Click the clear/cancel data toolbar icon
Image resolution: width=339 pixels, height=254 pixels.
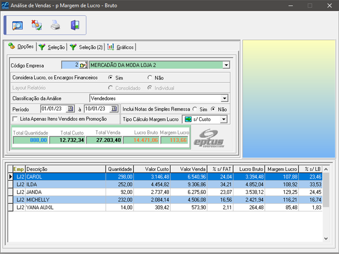click(37, 26)
